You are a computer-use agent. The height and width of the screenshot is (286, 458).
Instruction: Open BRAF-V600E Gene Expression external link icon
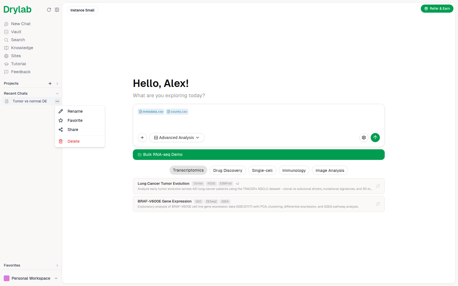click(378, 204)
